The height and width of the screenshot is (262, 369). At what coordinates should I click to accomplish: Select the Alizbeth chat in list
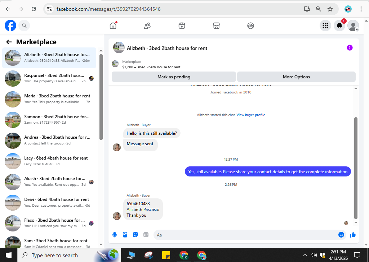pos(49,58)
